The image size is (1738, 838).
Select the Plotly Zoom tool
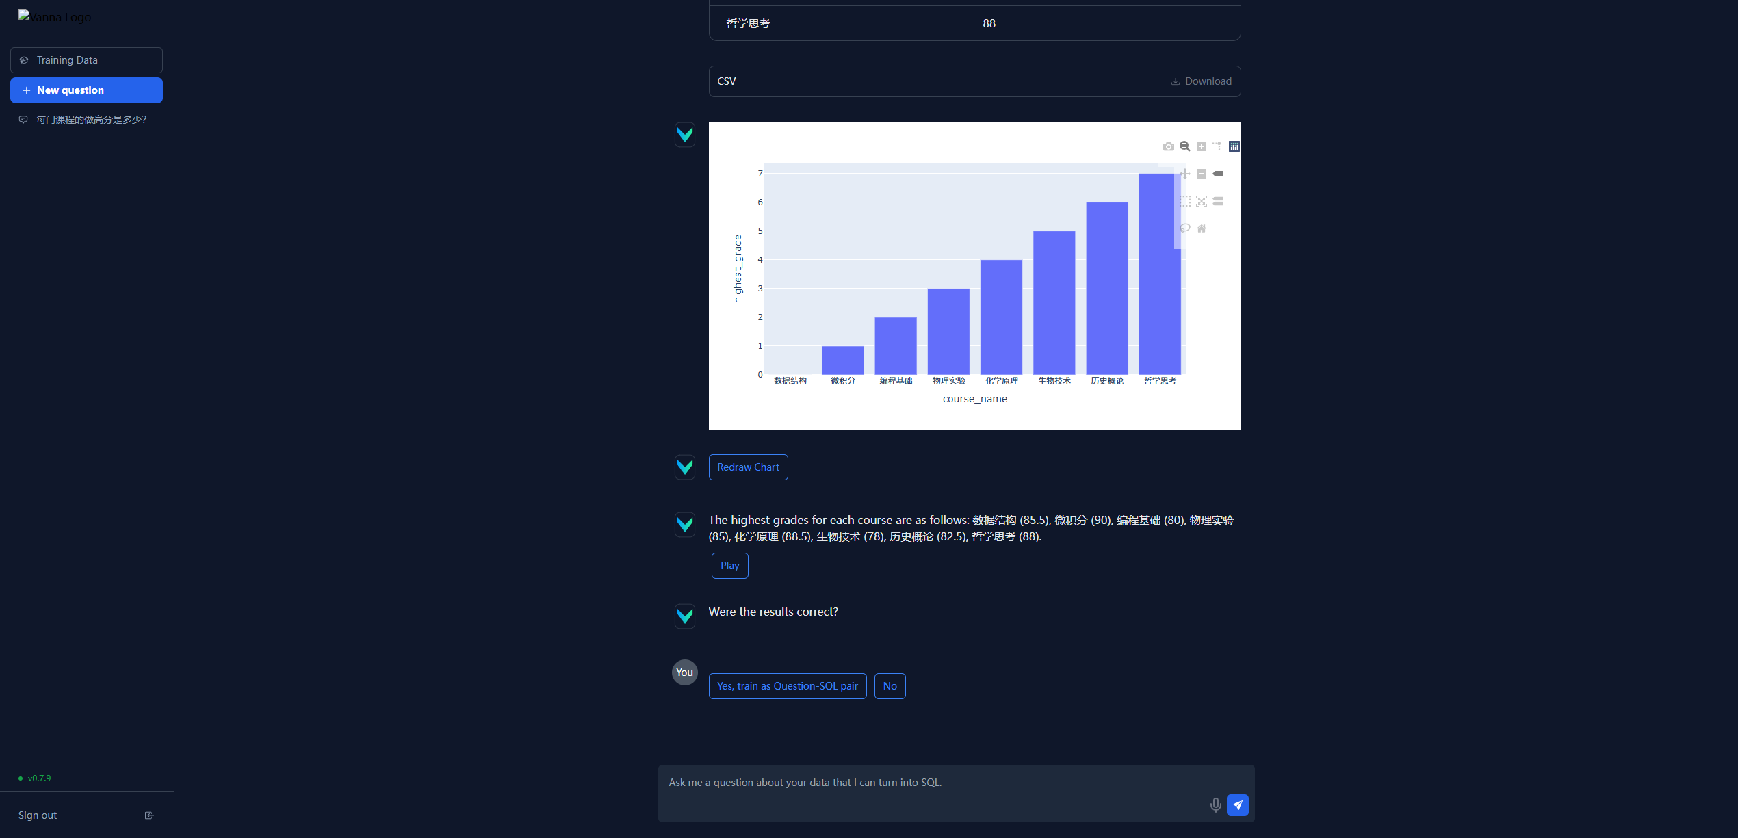point(1184,146)
